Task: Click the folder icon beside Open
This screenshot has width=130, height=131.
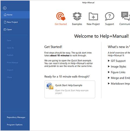Action: 5,30
